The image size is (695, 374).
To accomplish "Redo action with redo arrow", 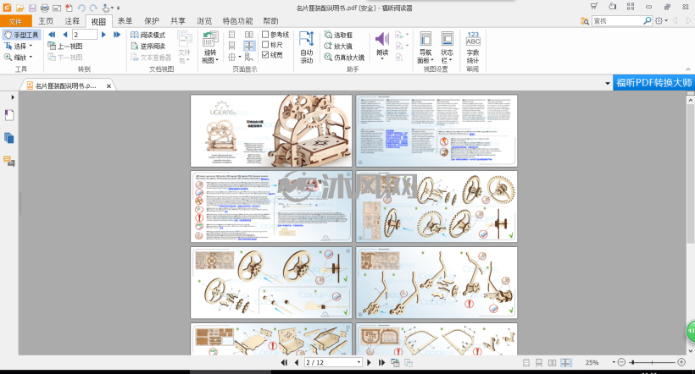I will click(x=93, y=8).
